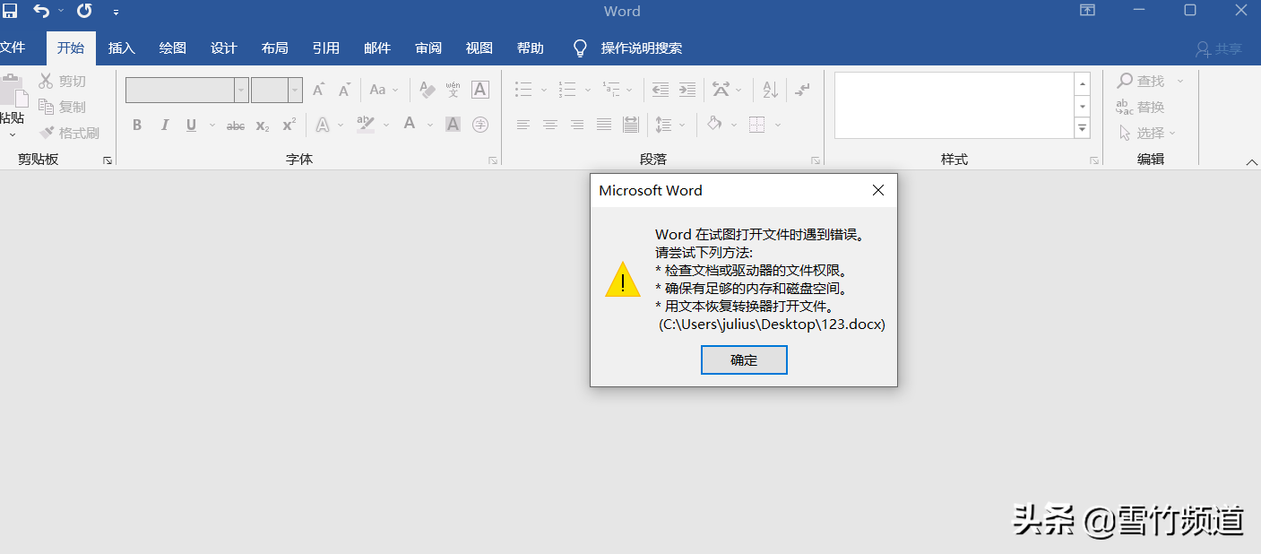Toggle Italic formatting

164,126
